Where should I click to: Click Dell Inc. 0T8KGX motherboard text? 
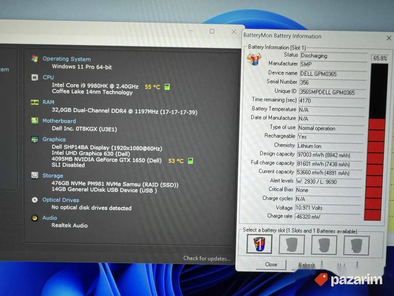pos(84,129)
